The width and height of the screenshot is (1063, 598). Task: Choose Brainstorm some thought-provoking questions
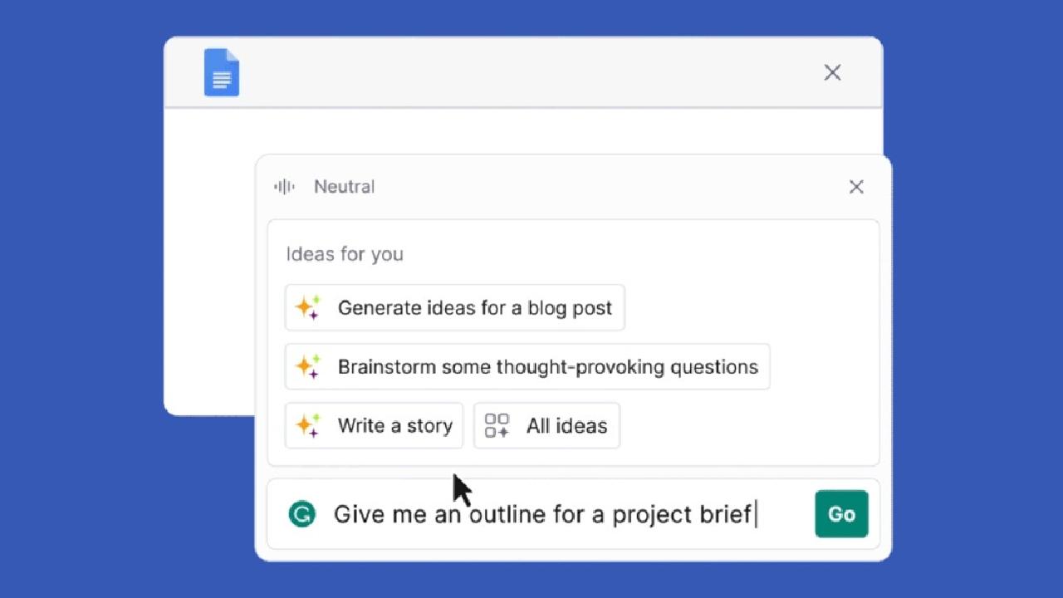coord(547,366)
